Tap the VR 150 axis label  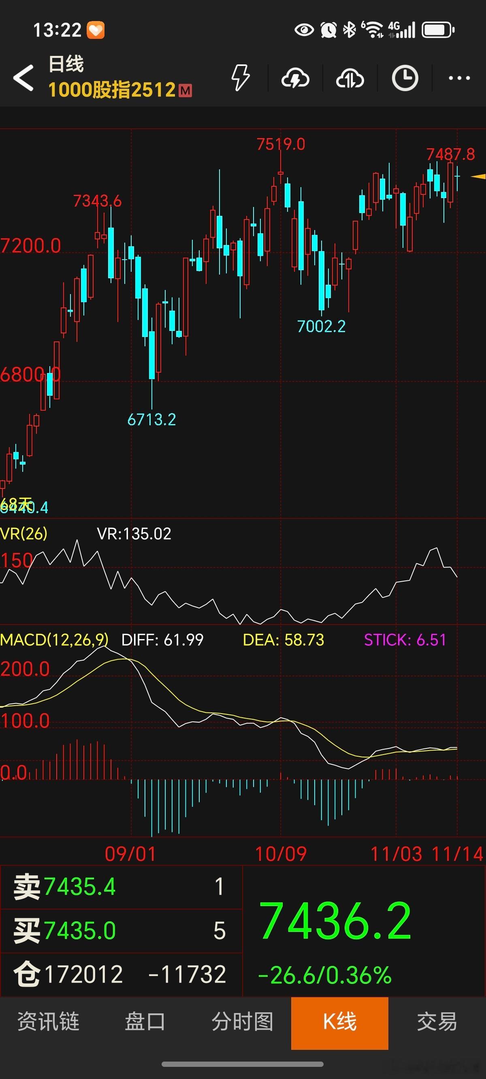pyautogui.click(x=17, y=561)
